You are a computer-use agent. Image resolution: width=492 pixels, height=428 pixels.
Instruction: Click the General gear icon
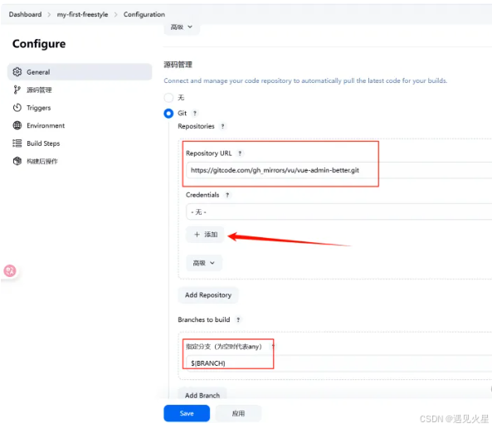pyautogui.click(x=17, y=72)
